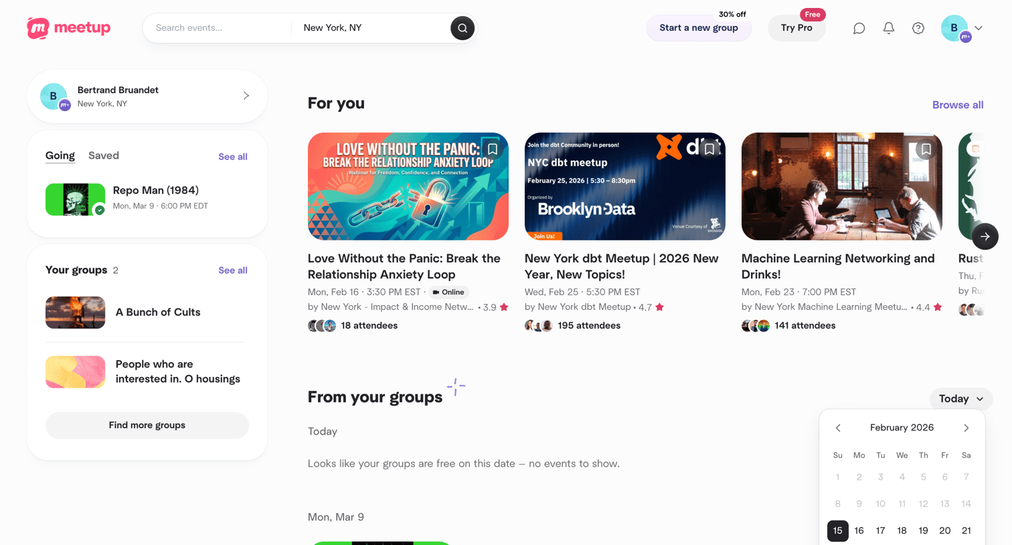Click the Bertrand Bruandet name

118,90
